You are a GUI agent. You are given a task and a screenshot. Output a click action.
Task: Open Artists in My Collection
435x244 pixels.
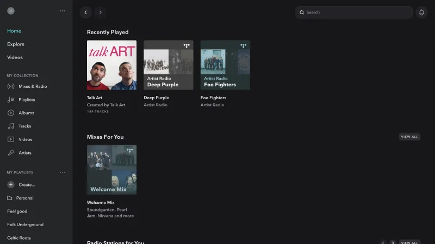[x=25, y=153]
